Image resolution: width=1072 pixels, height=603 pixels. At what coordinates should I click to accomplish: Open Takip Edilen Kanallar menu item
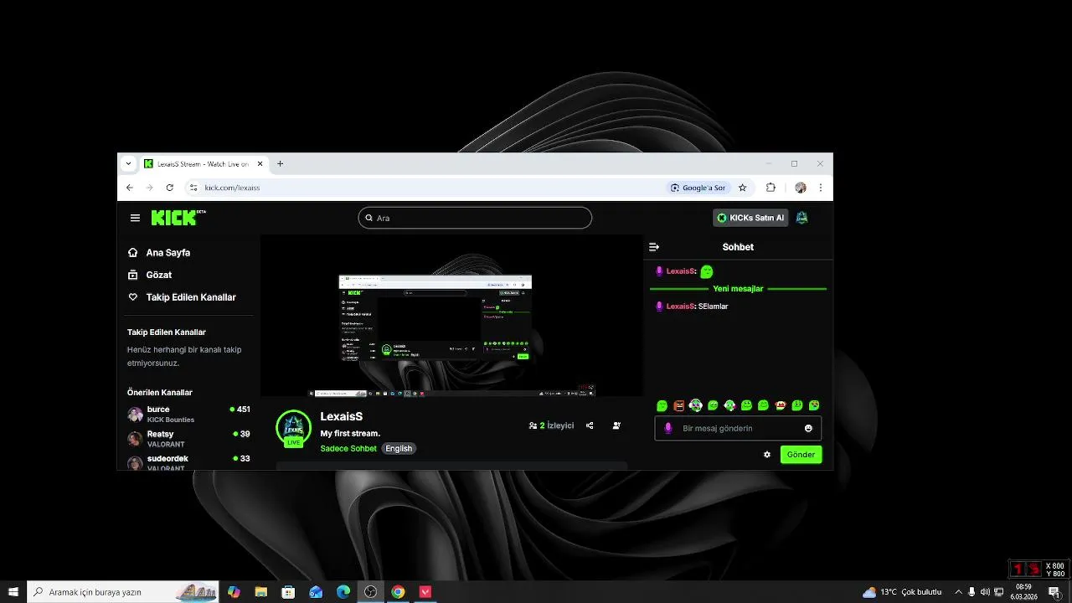[182, 297]
